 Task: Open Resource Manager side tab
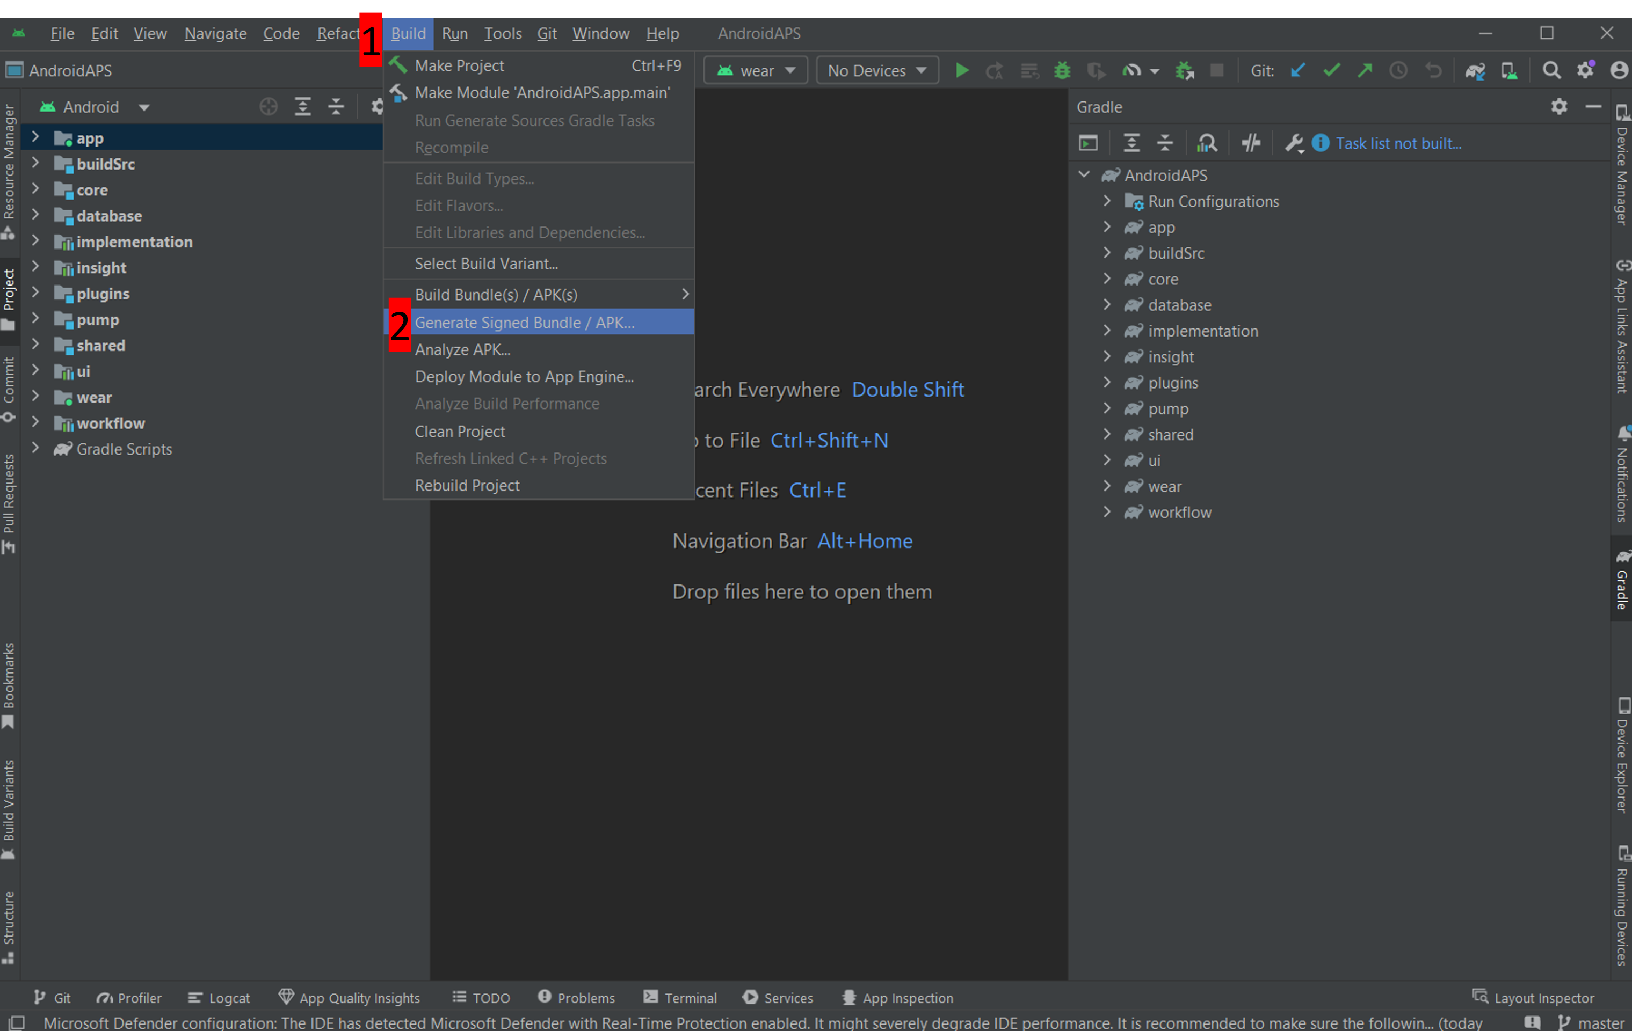point(9,172)
